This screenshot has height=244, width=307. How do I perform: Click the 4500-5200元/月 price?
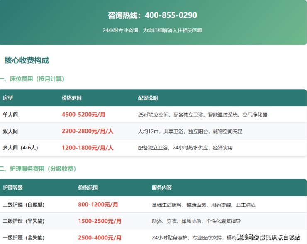coord(83,115)
